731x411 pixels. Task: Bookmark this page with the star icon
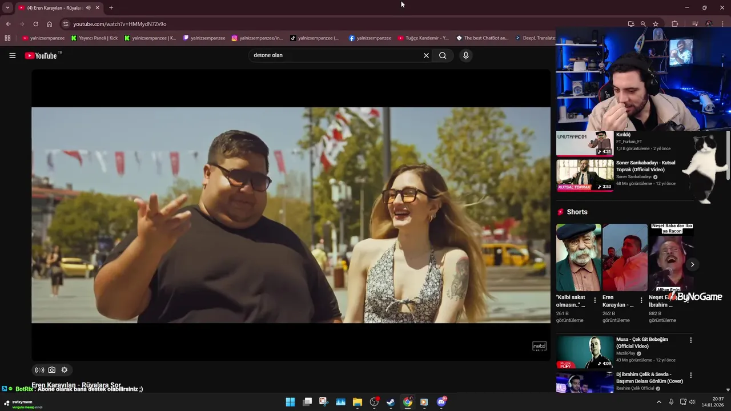pyautogui.click(x=656, y=24)
